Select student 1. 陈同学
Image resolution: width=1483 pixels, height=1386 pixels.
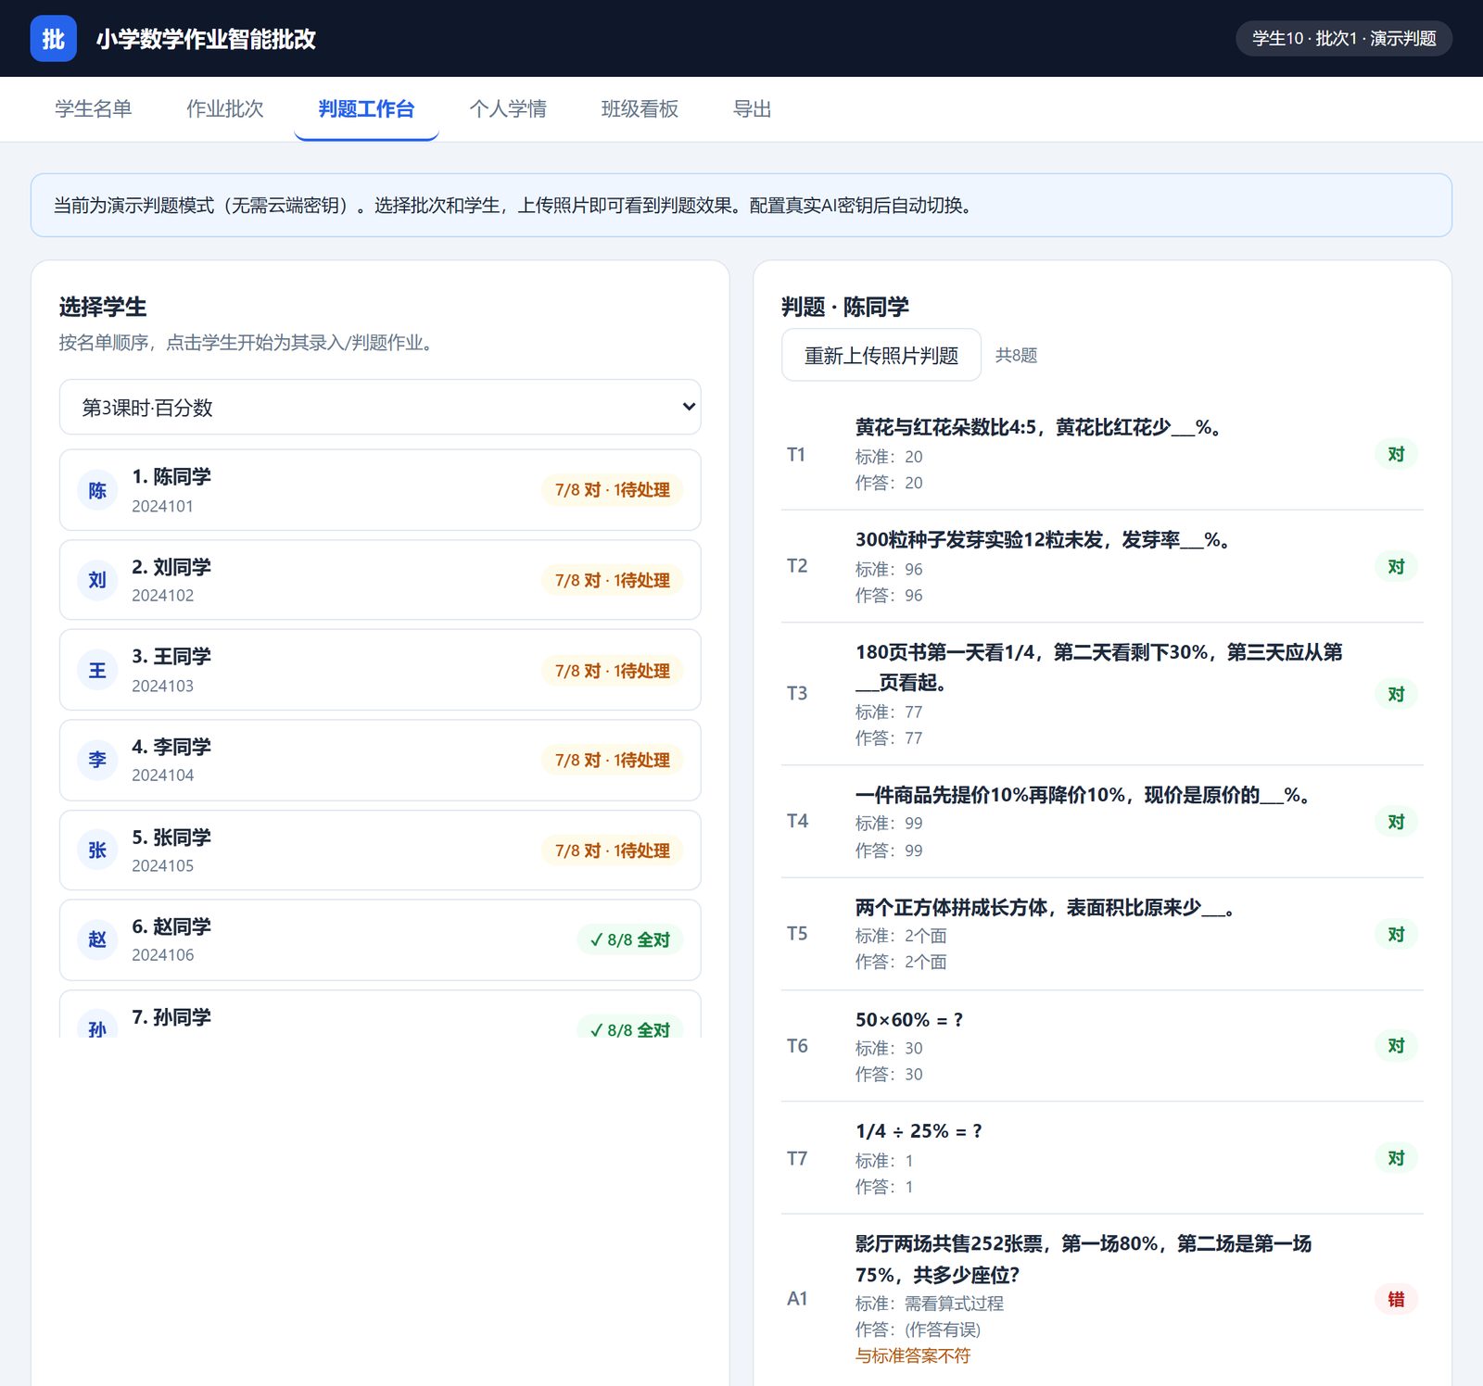[380, 490]
